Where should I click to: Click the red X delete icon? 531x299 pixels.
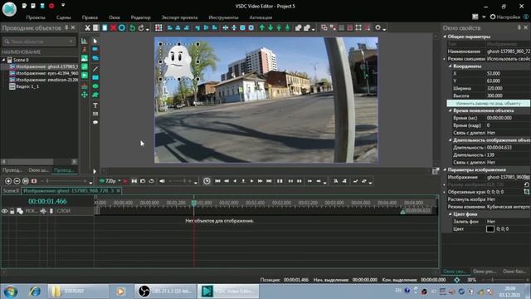pyautogui.click(x=114, y=27)
